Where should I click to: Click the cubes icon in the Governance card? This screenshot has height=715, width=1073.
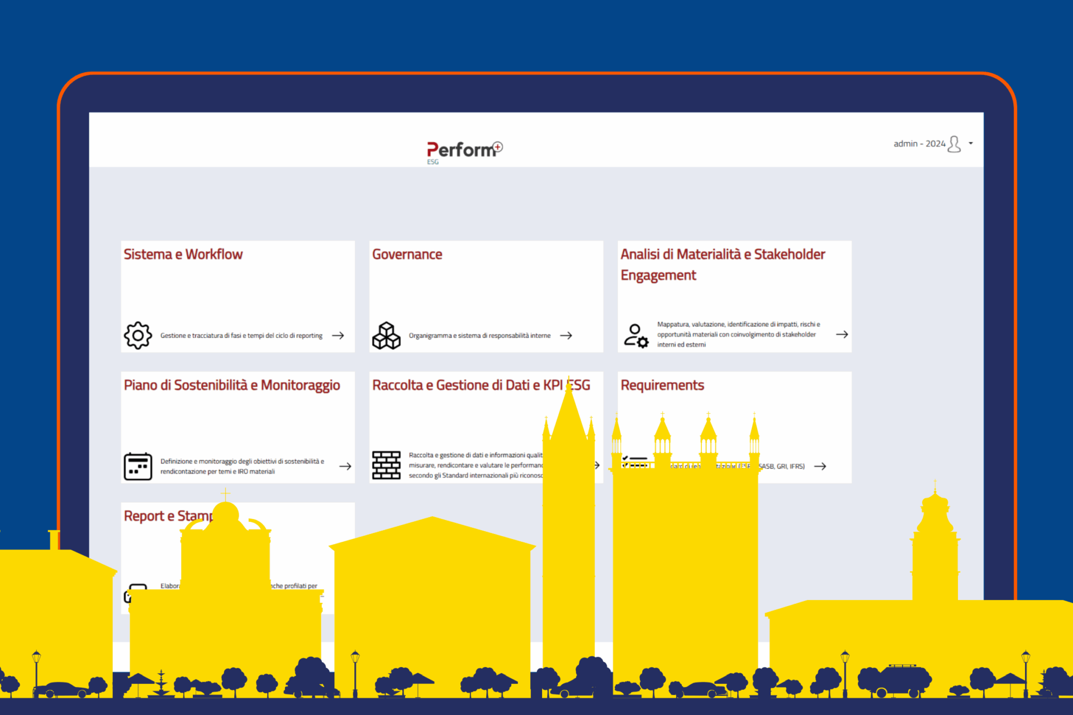coord(386,335)
